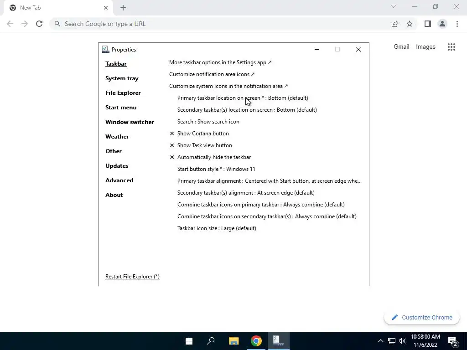
Task: Click Chrome's forward arrow
Action: 25,24
